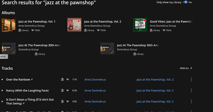The height and width of the screenshot is (112, 213).
Task: Open three-dot menu for It Don't Mean a Thing
Action: click(x=191, y=102)
